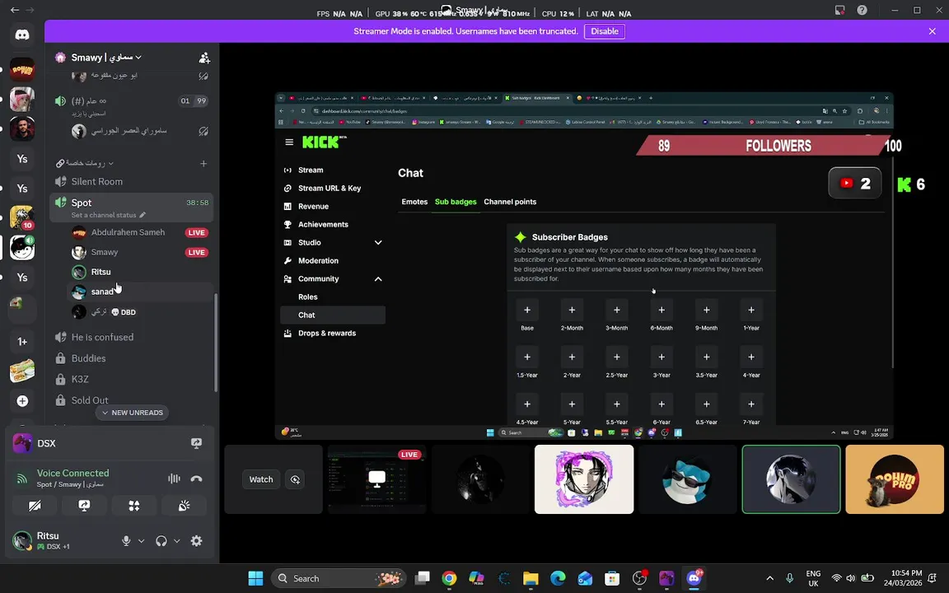949x593 pixels.
Task: Click the pop-out stream icon beside Watch
Action: [x=296, y=479]
